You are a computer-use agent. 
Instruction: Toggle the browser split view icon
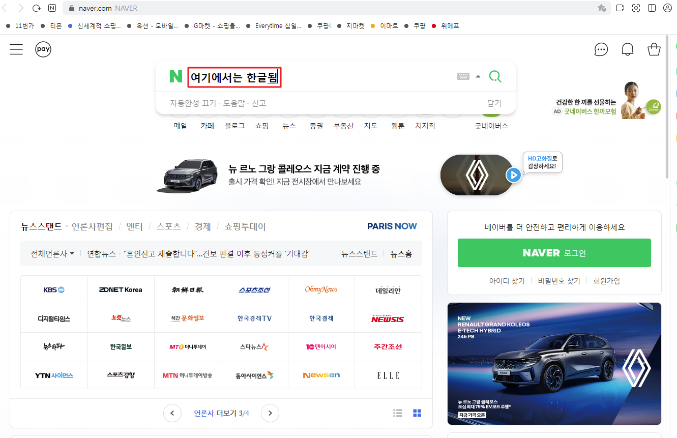[652, 8]
